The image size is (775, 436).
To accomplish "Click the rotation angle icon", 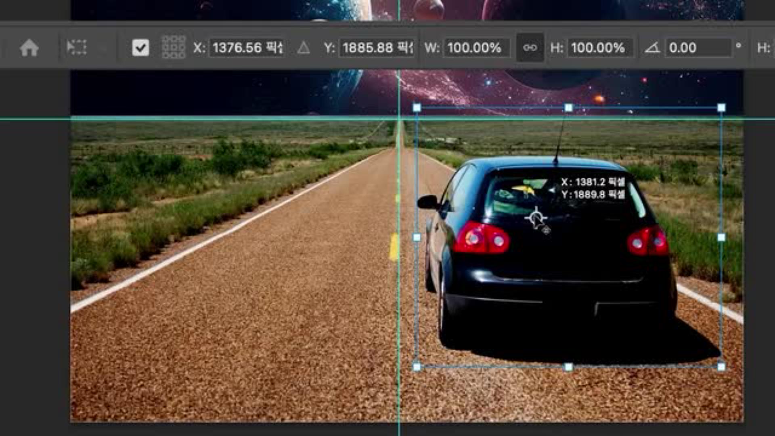I will (652, 48).
